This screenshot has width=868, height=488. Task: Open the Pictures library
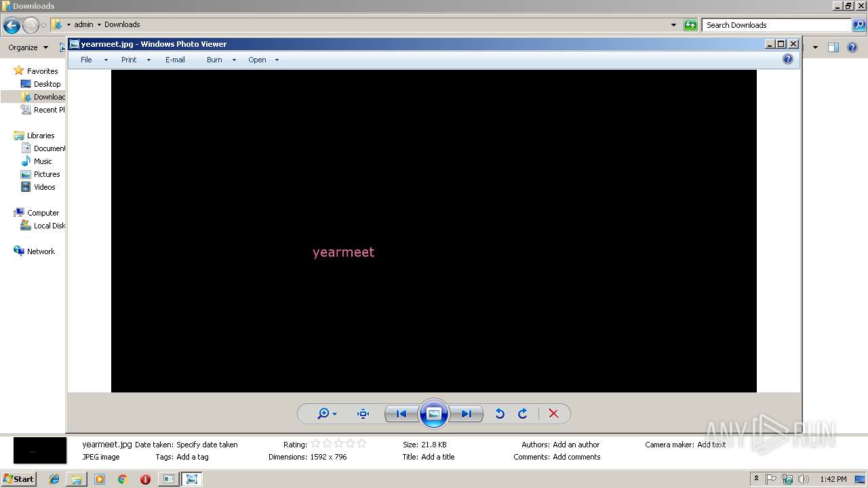tap(47, 174)
